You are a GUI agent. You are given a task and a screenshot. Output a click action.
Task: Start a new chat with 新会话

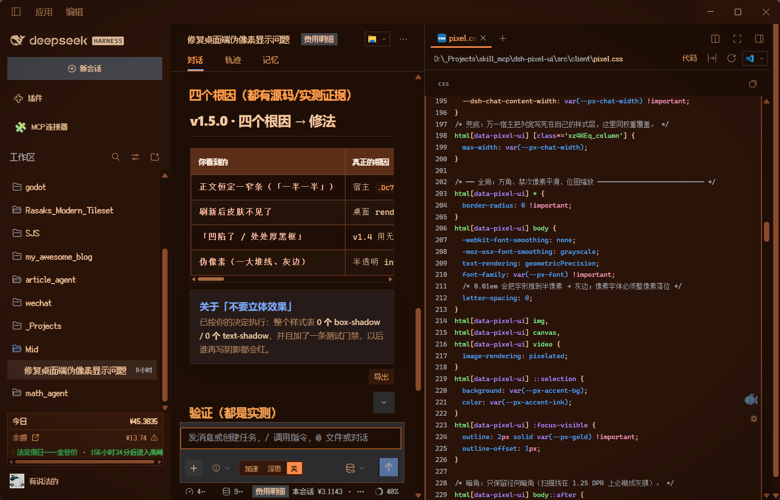coord(85,69)
